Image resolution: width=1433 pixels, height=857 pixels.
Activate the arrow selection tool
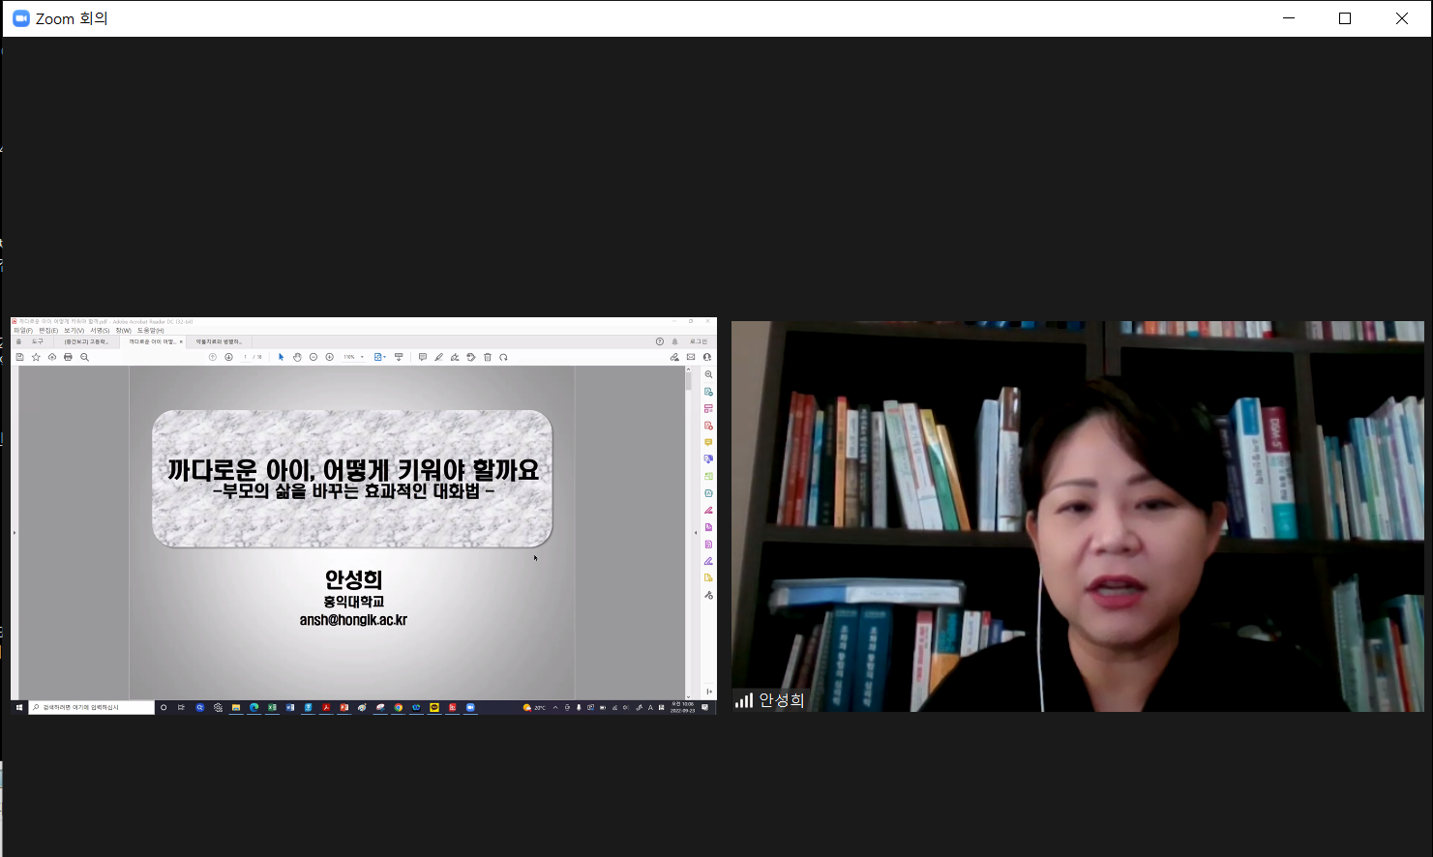pos(282,357)
